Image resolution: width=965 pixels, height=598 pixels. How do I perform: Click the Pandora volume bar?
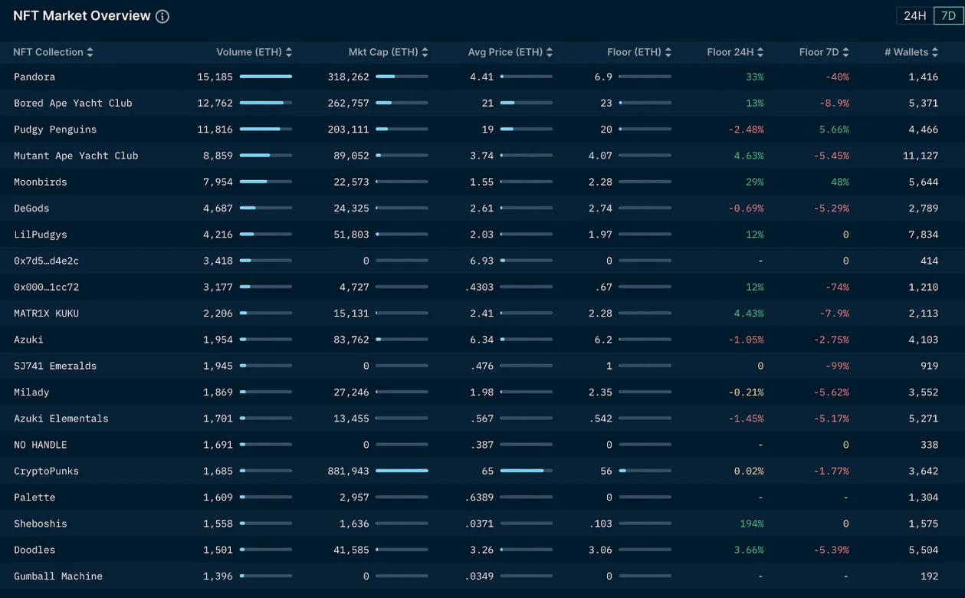click(265, 77)
